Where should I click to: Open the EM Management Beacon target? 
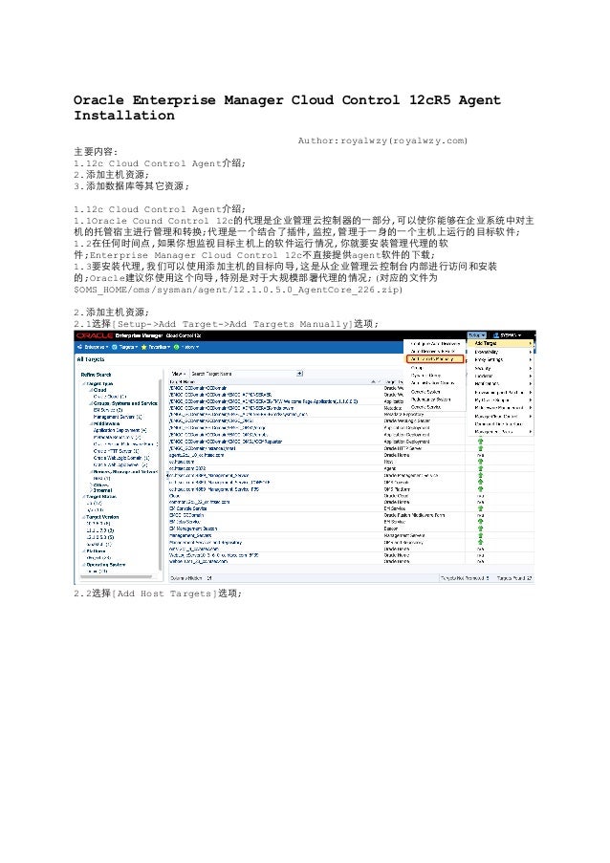click(193, 529)
